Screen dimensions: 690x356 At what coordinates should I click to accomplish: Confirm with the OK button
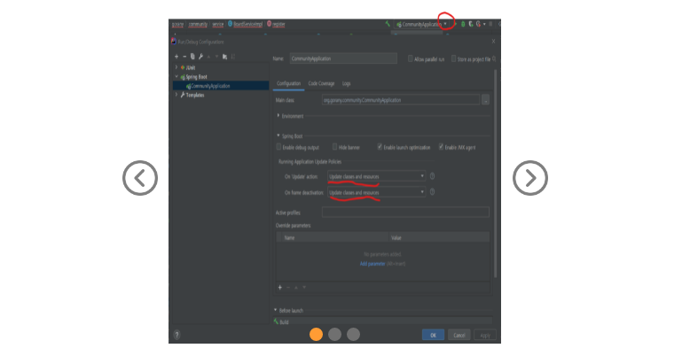tap(433, 335)
